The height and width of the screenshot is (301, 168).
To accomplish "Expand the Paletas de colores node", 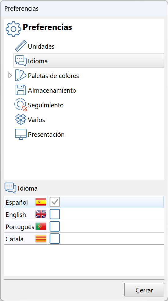I will (x=10, y=76).
